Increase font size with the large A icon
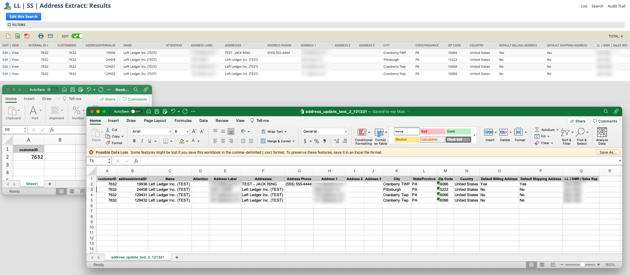Viewport: 630px width, 275px height. point(194,131)
